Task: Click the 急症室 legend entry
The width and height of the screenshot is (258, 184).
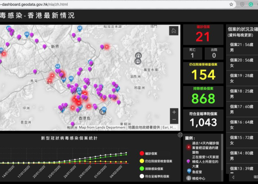Action: coord(194,172)
